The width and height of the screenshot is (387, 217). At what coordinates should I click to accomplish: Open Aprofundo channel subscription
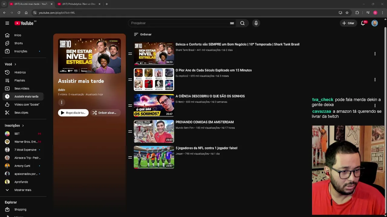pos(23,182)
